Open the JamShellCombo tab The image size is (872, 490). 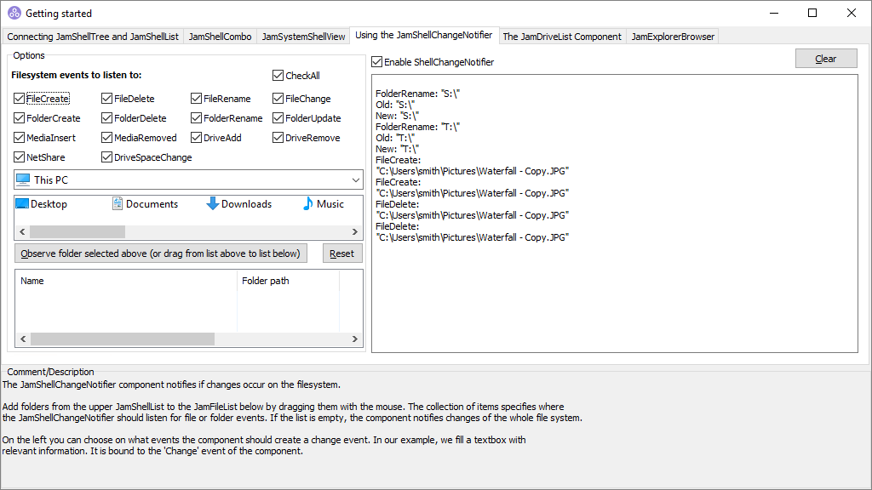pyautogui.click(x=220, y=37)
